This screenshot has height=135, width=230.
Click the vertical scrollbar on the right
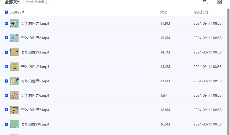pyautogui.click(x=228, y=72)
